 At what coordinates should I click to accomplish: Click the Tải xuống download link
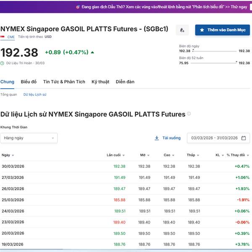(171, 138)
